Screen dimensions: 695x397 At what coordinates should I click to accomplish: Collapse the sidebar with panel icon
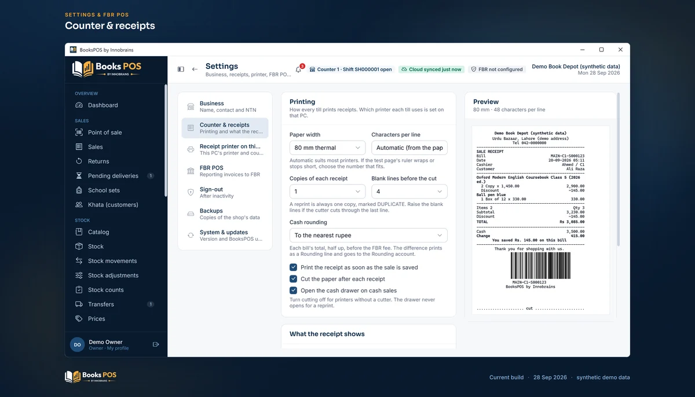181,69
